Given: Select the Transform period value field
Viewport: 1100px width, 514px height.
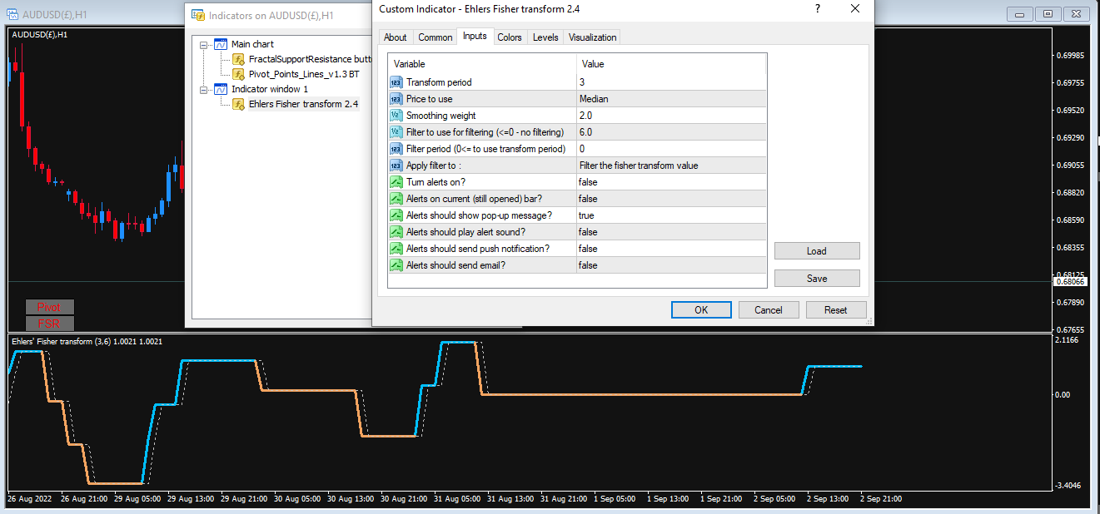Looking at the screenshot, I should tap(671, 82).
